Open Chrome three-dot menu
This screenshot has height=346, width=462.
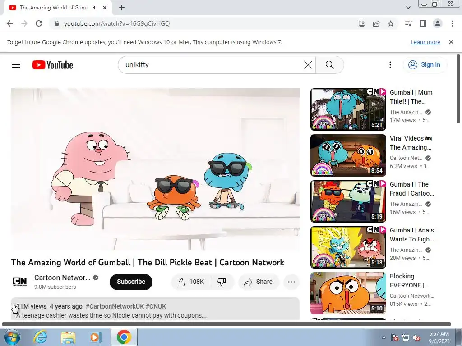[452, 23]
